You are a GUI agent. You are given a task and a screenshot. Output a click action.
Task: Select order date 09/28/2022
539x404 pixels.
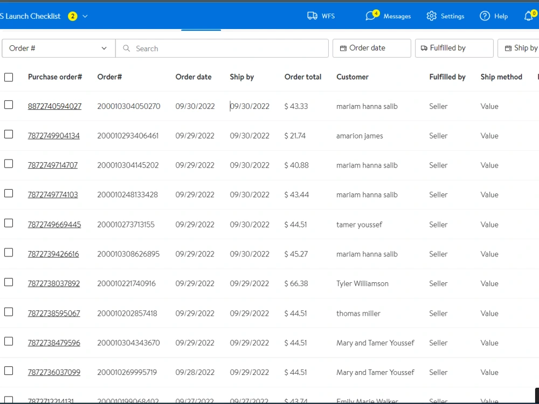[195, 372]
